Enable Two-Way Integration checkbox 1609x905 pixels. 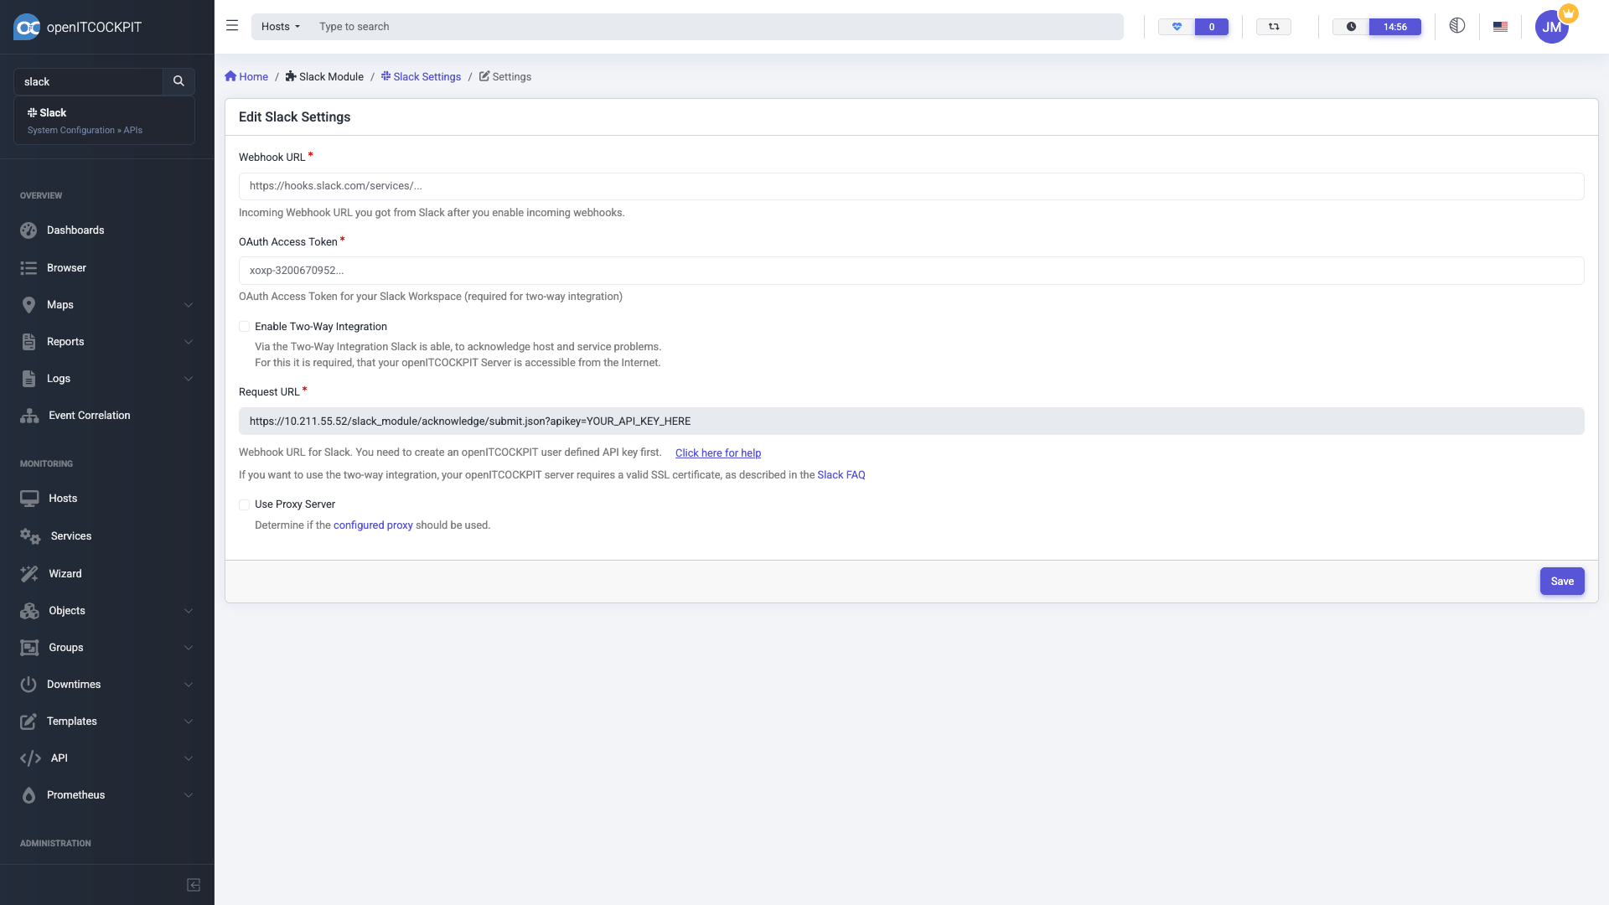[x=244, y=327]
